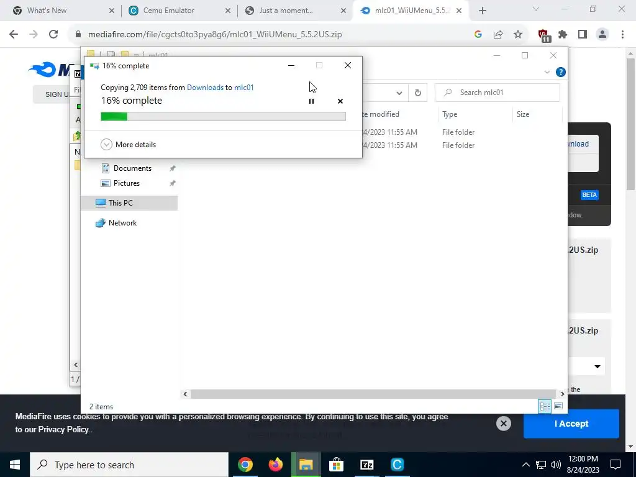Click the BETA badge on MediaFire page

point(589,195)
